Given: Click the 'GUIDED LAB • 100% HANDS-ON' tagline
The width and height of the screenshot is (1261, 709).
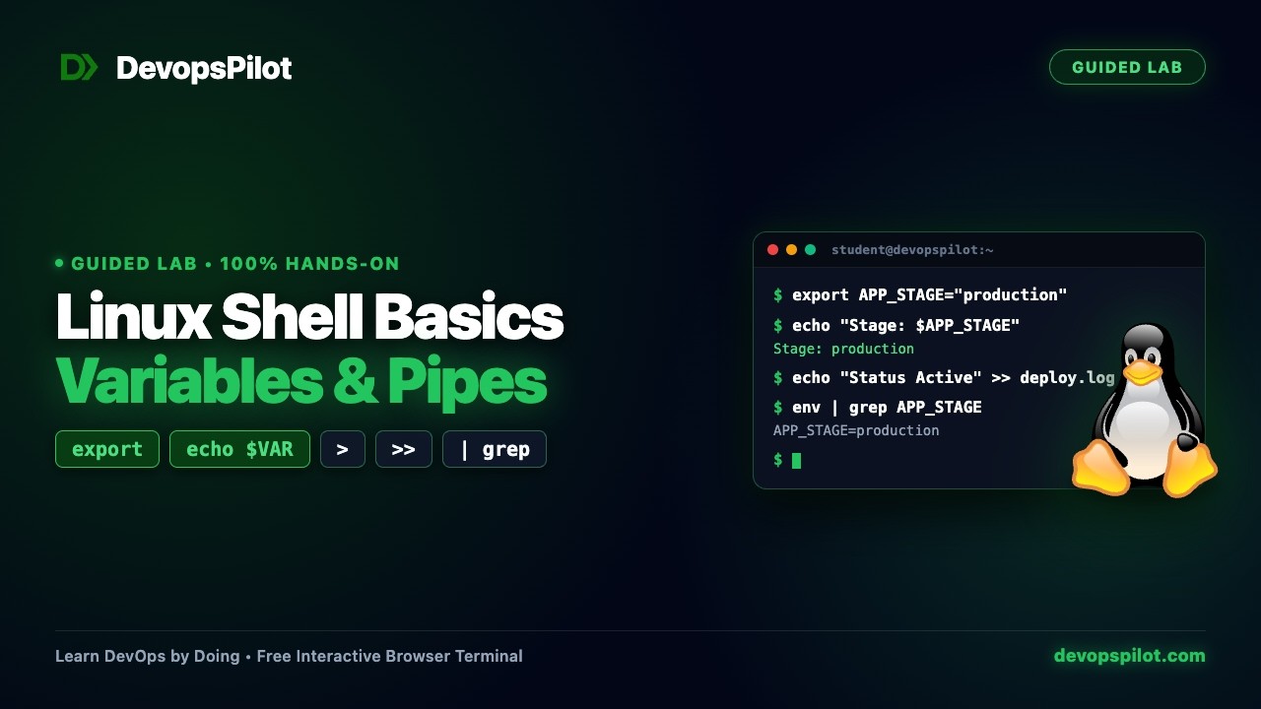Looking at the screenshot, I should 228,264.
